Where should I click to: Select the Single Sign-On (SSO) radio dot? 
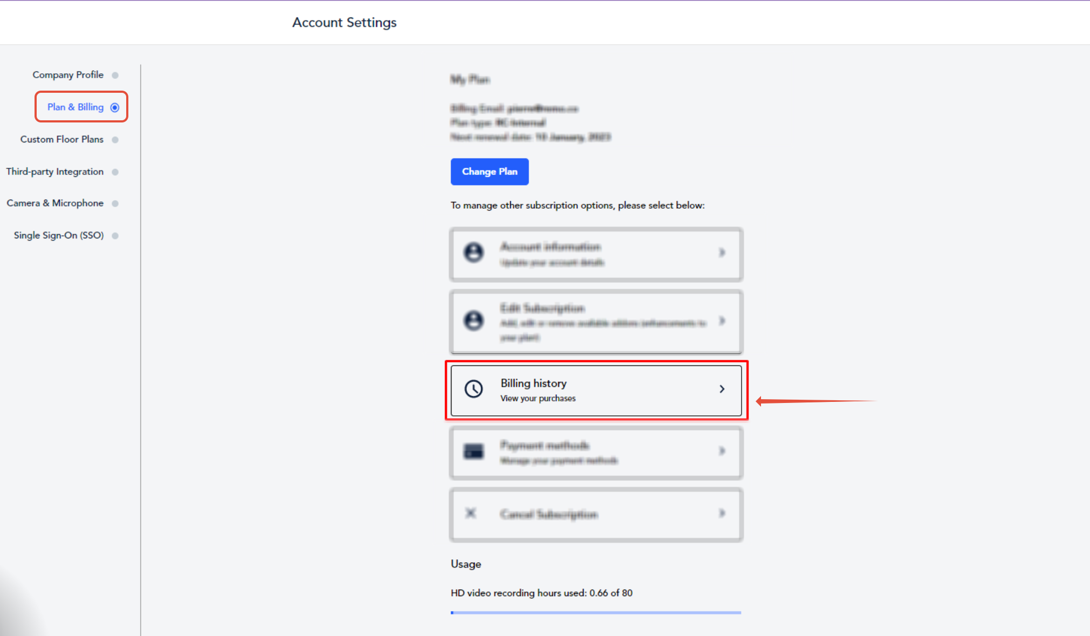[x=115, y=236]
